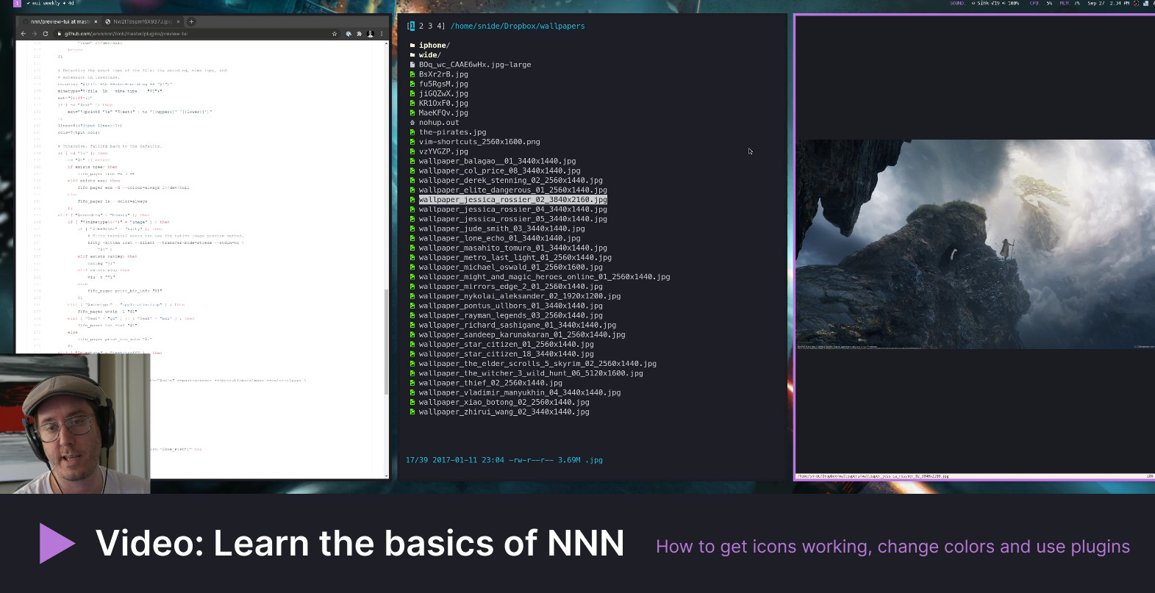Image resolution: width=1155 pixels, height=593 pixels.
Task: Click the Video: Learn the basics of NNN title
Action: (x=360, y=544)
